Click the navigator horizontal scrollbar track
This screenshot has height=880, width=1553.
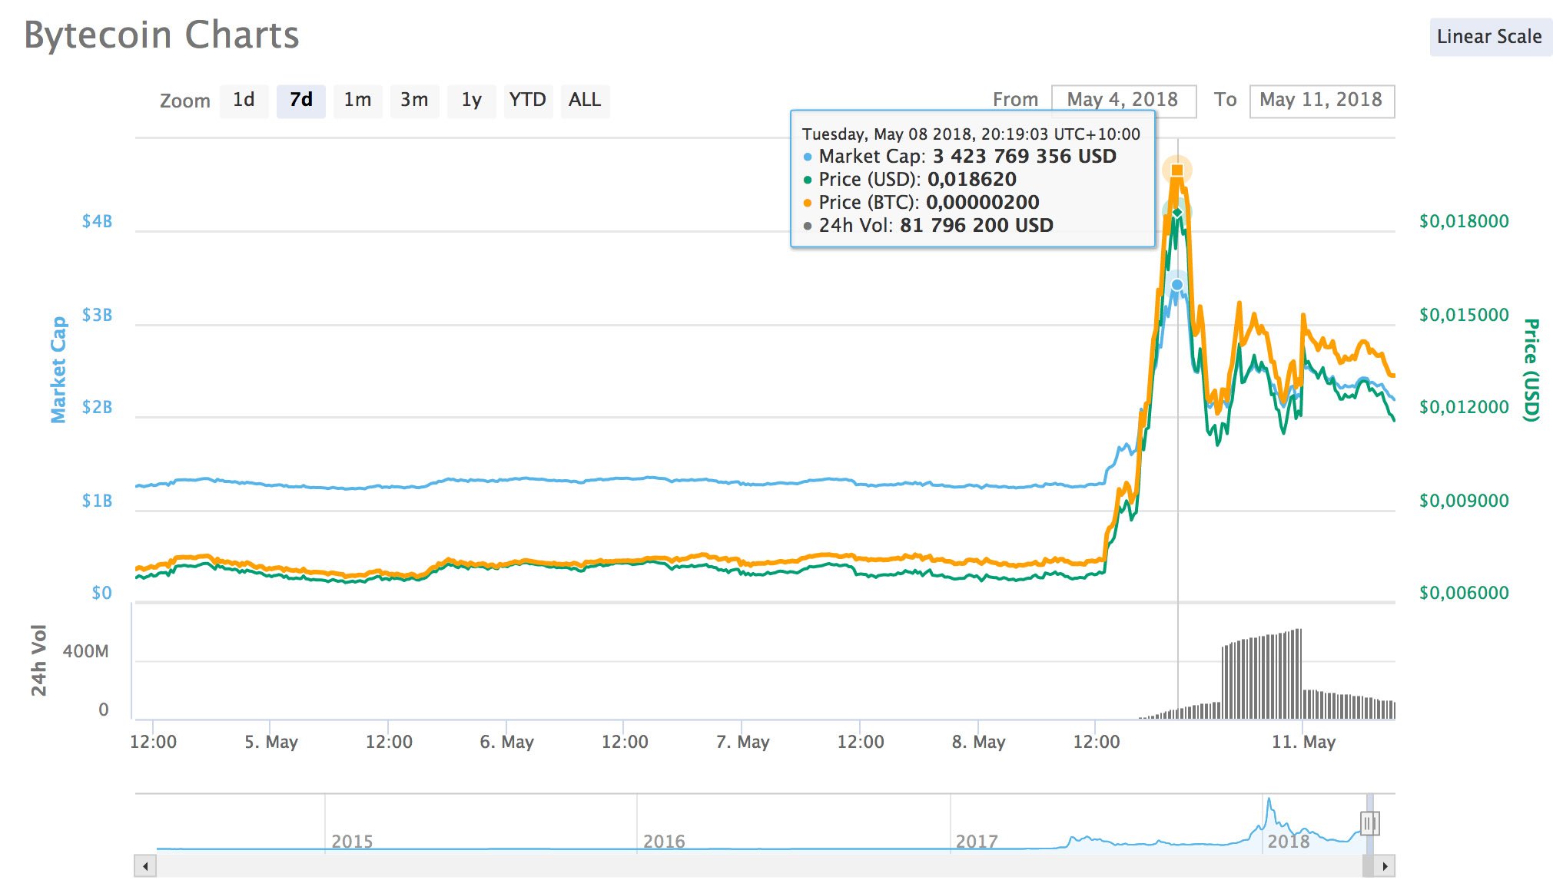tap(759, 865)
